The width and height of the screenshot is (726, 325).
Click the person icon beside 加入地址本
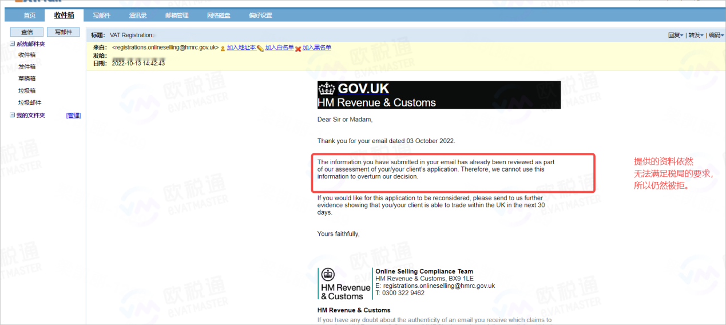click(223, 49)
